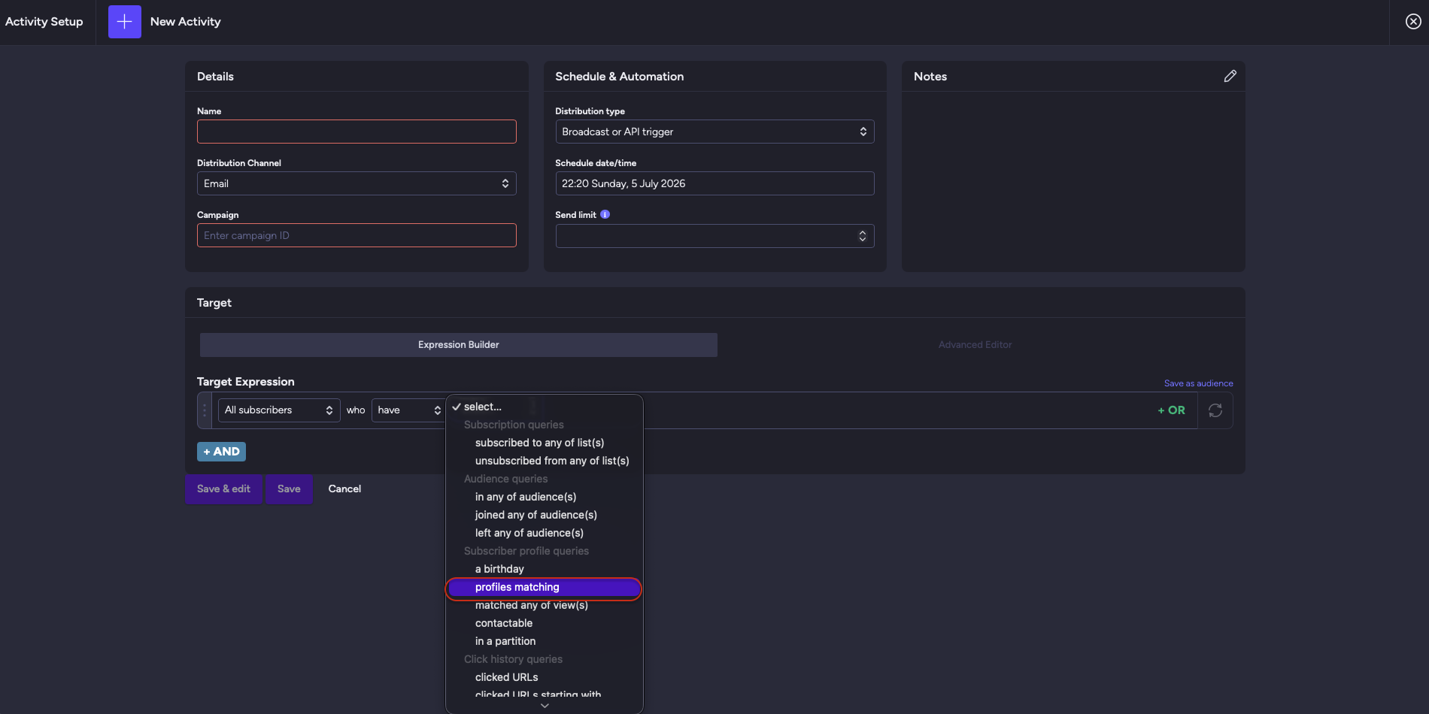Open the Distribution type dropdown

(714, 132)
